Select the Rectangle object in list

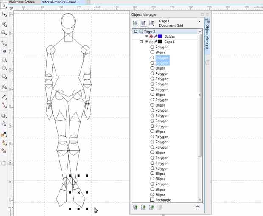[163, 200]
